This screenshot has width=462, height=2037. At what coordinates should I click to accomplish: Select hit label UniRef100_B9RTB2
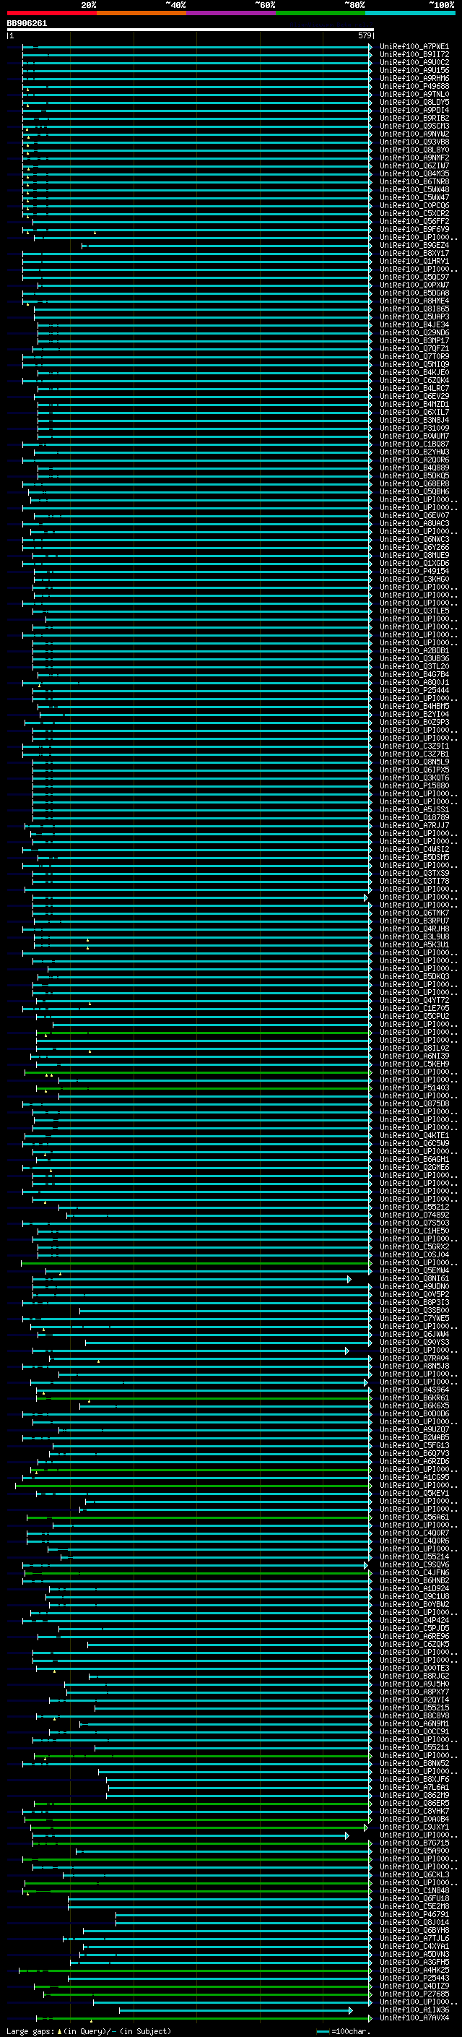click(414, 118)
